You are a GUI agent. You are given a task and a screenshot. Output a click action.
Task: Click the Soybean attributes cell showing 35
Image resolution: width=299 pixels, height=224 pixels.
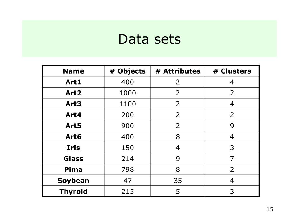[178, 181]
